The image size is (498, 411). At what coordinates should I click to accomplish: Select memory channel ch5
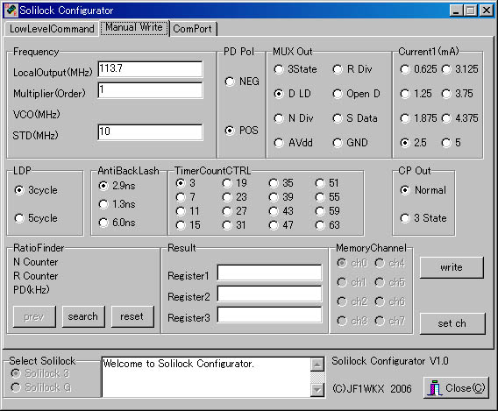click(390, 282)
